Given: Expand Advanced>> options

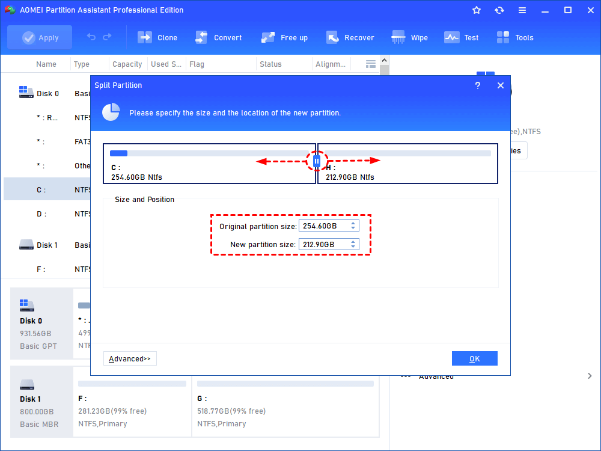Looking at the screenshot, I should coord(130,358).
